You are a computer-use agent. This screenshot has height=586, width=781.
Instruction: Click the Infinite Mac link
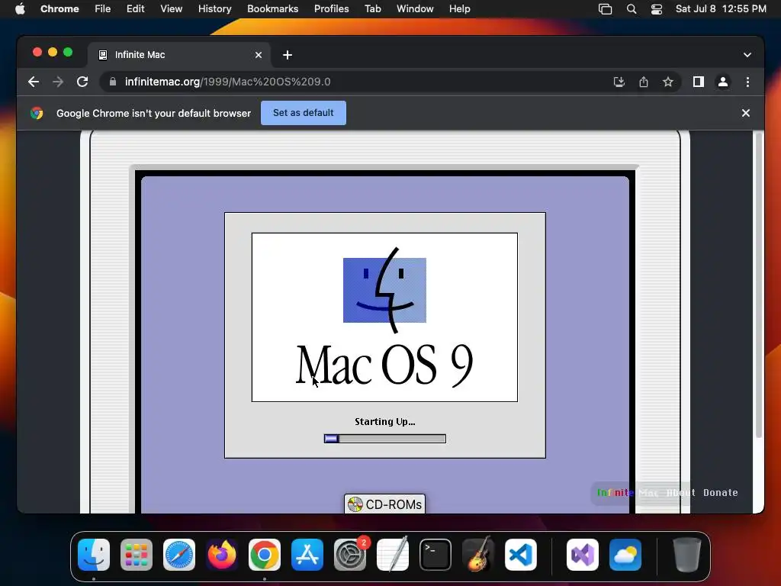pyautogui.click(x=628, y=493)
